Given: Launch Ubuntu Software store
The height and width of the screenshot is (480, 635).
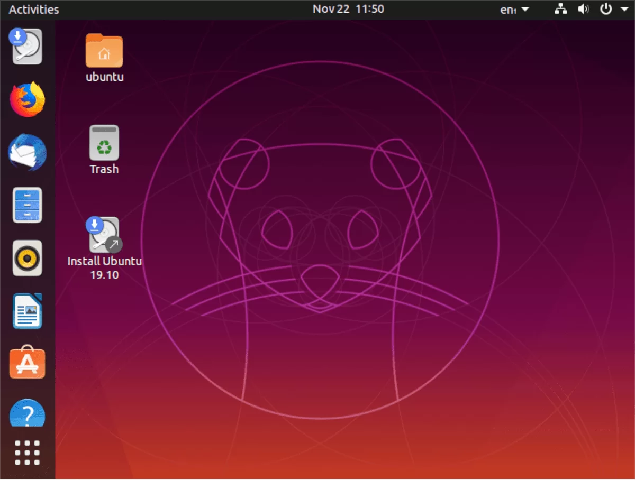Looking at the screenshot, I should [26, 363].
